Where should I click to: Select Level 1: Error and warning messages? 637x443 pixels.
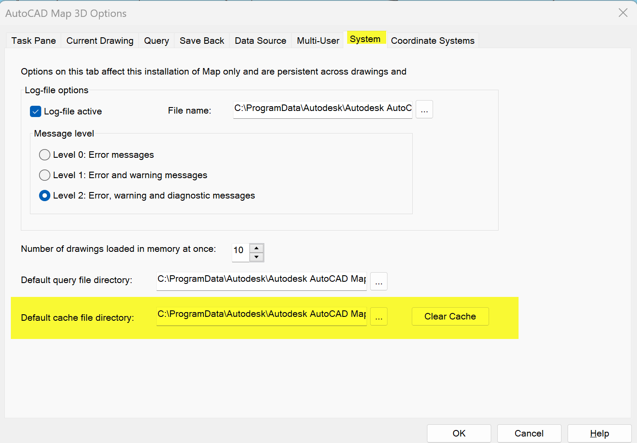tap(45, 175)
